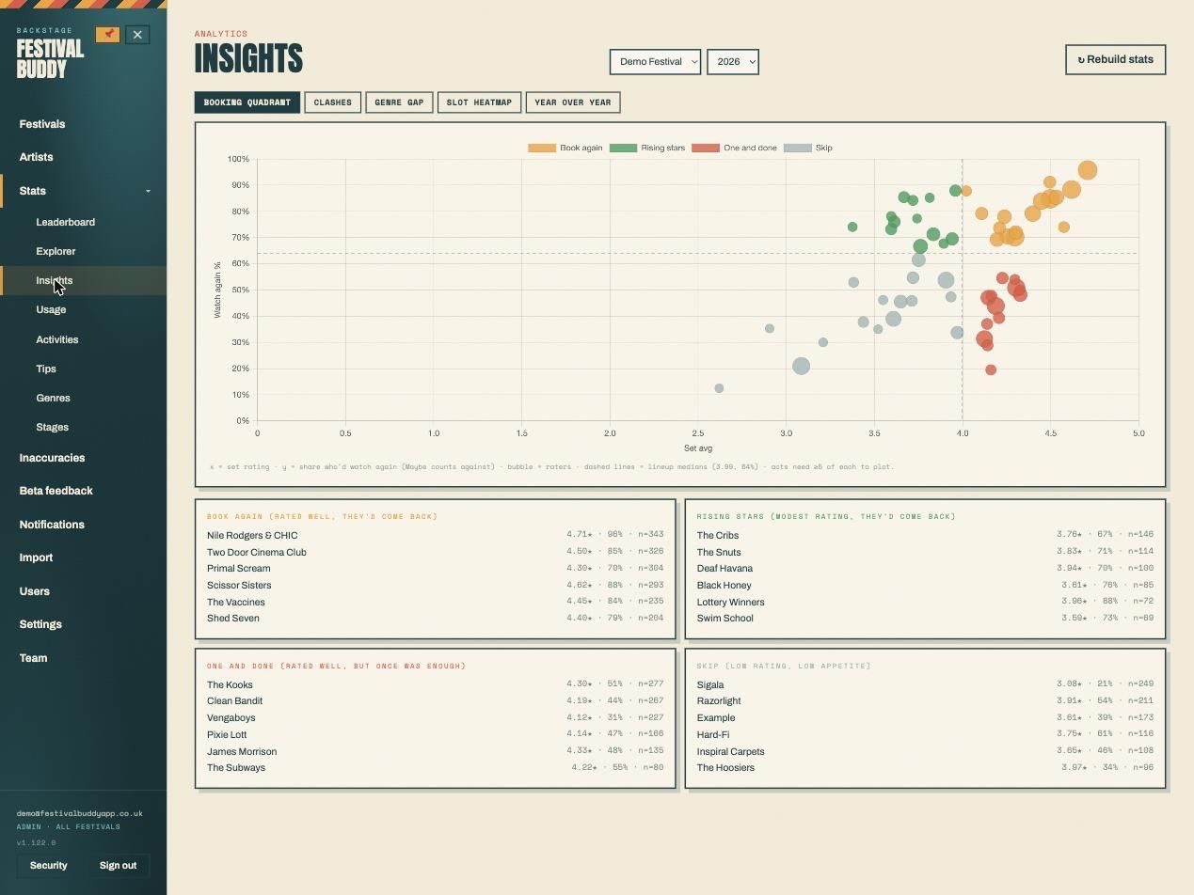Click the largest orange bubble at top right
1194x895 pixels.
[x=1088, y=170]
